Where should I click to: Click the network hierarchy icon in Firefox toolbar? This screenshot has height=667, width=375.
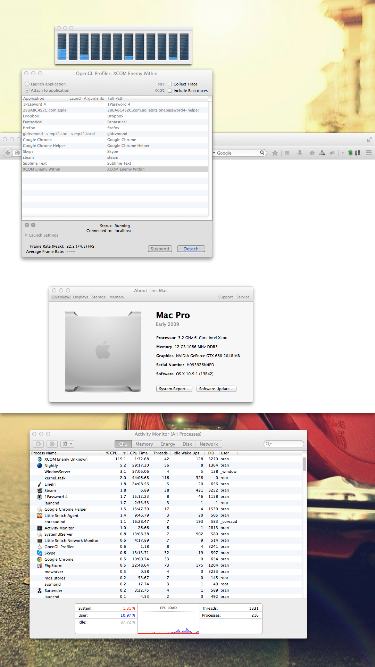[322, 153]
